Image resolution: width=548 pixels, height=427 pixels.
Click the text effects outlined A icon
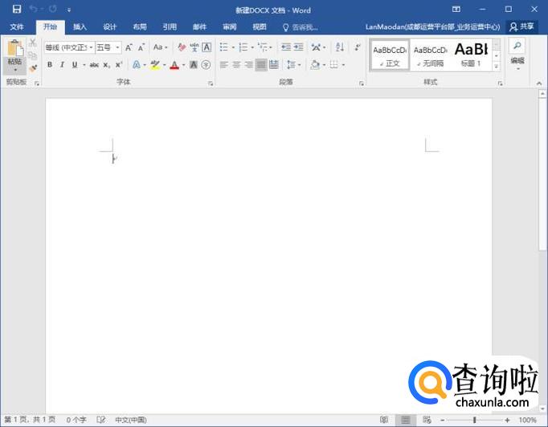(x=137, y=64)
